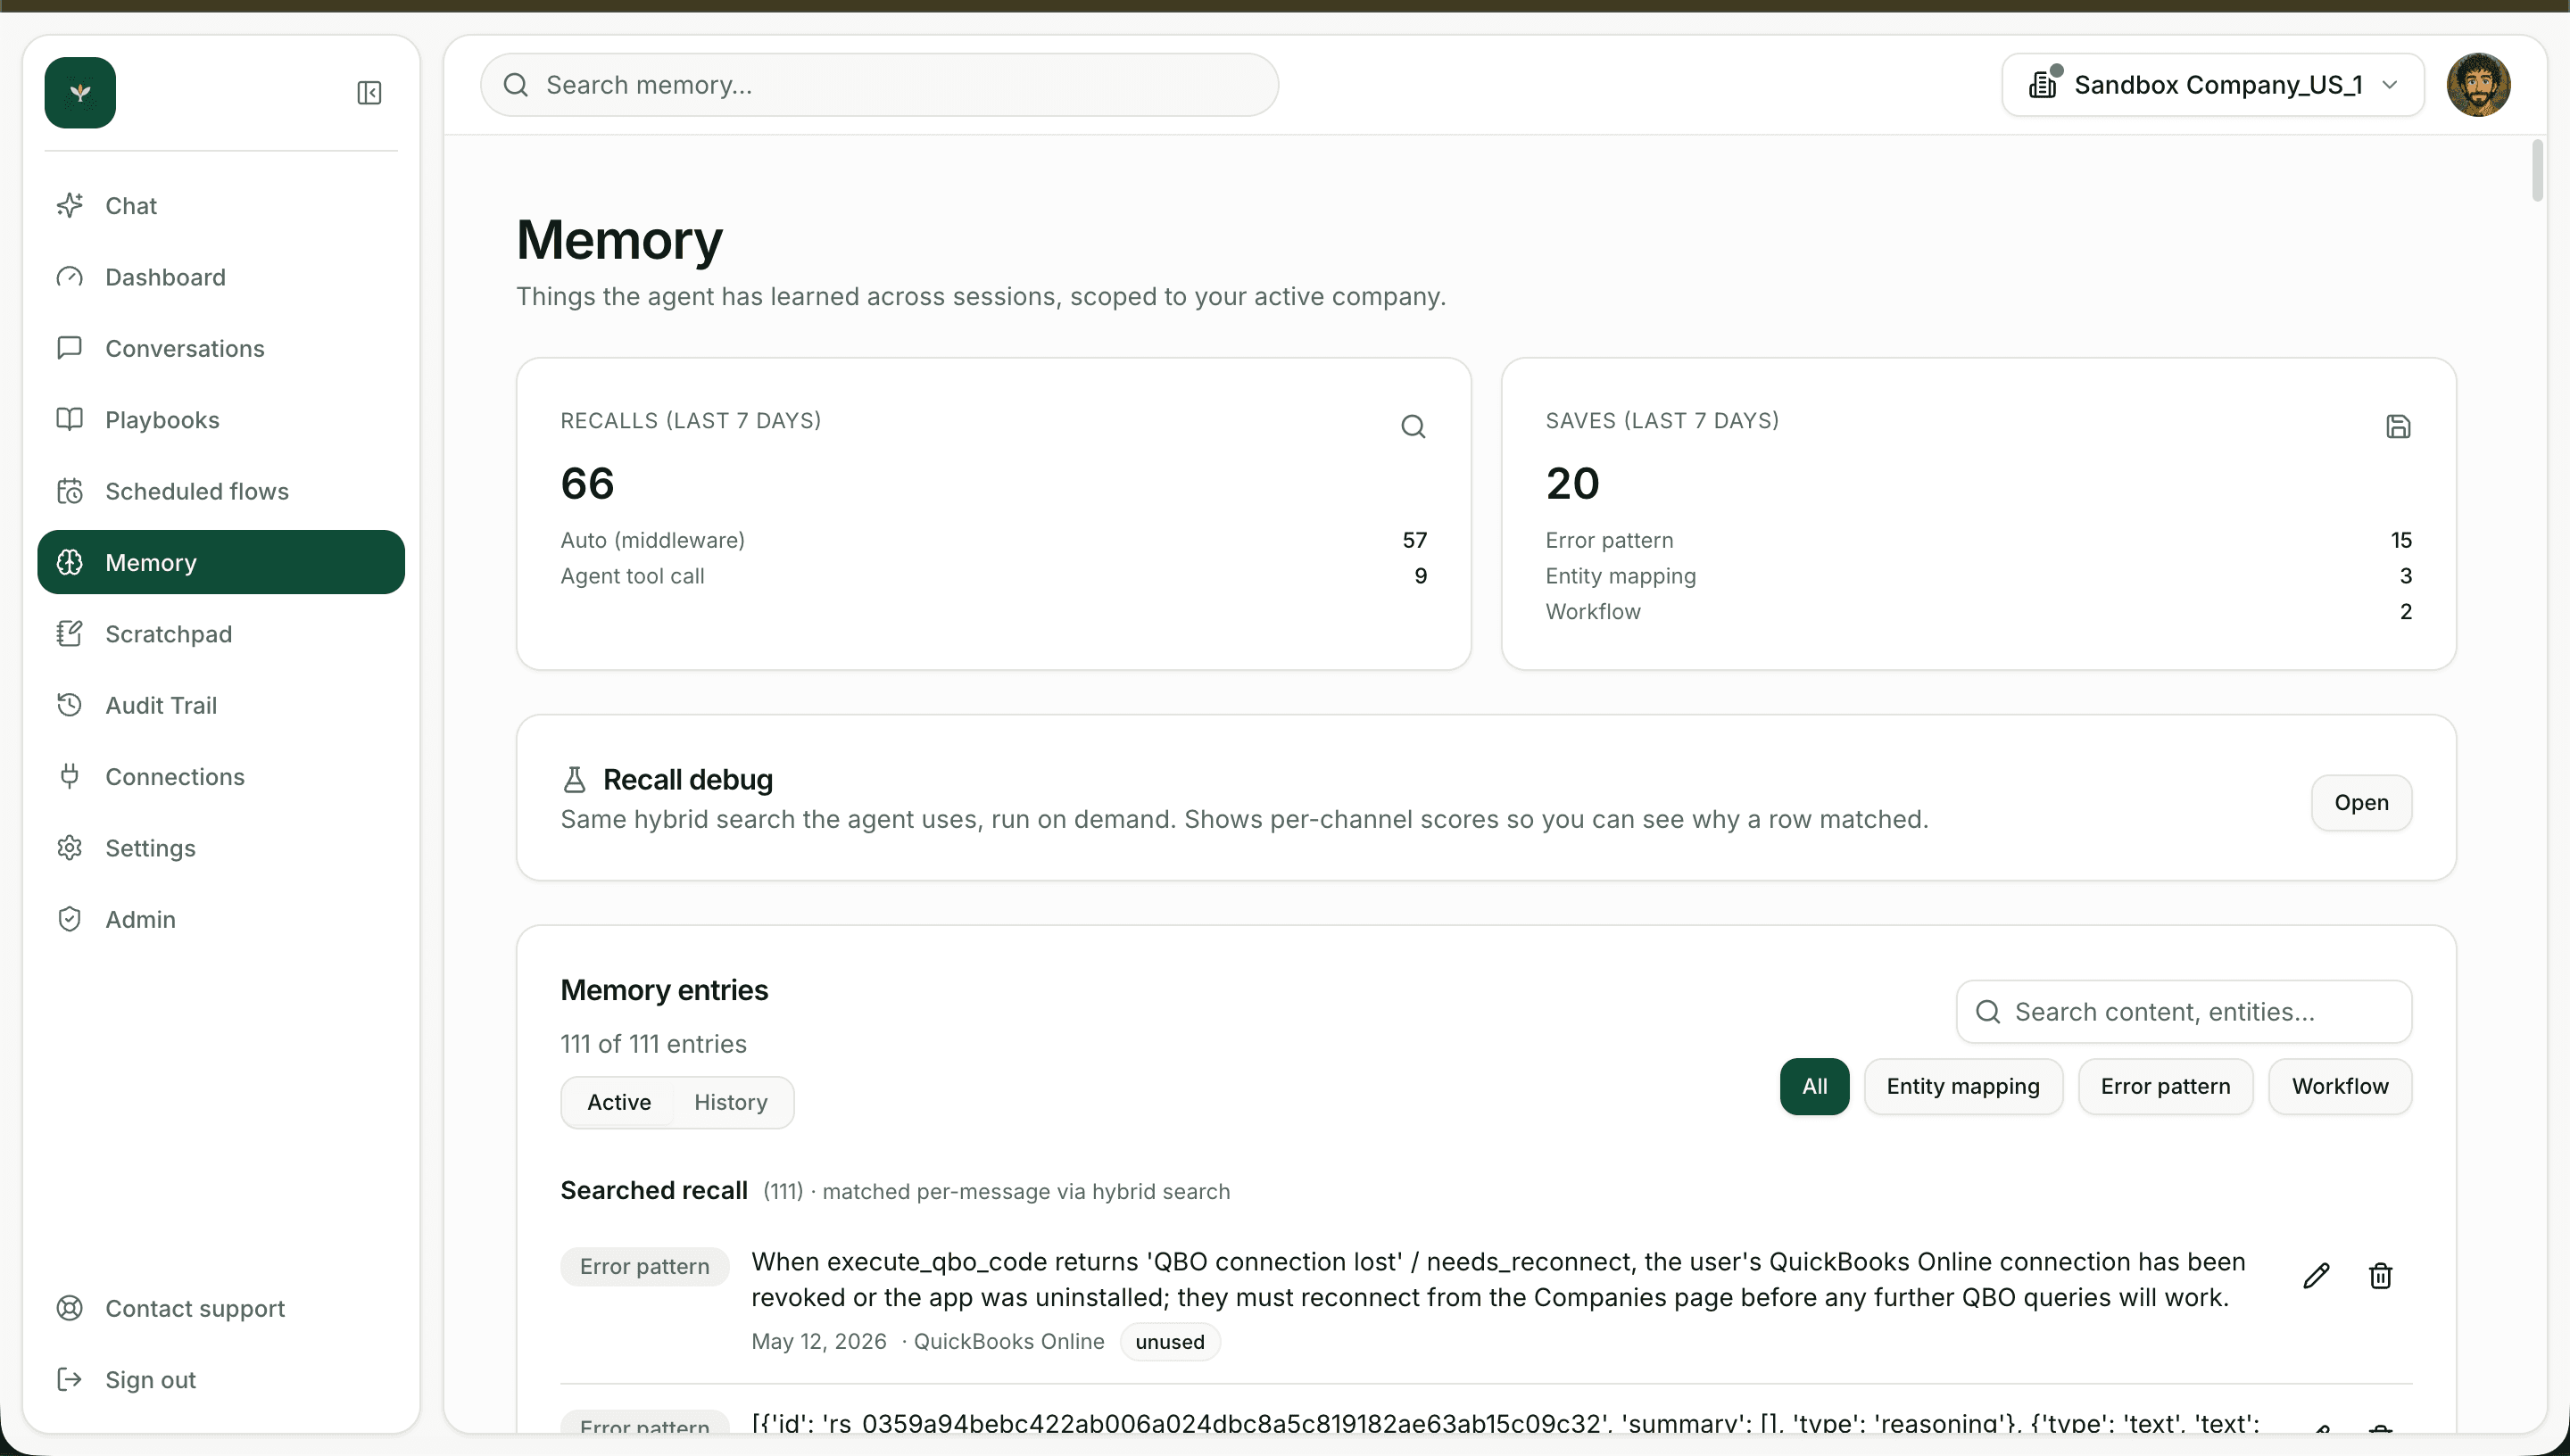Screen dimensions: 2570x1456
Task: Click the Searched recall heading
Action: pyautogui.click(x=654, y=1190)
